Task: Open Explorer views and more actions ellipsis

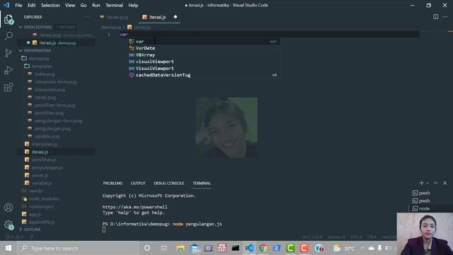Action: click(x=87, y=17)
